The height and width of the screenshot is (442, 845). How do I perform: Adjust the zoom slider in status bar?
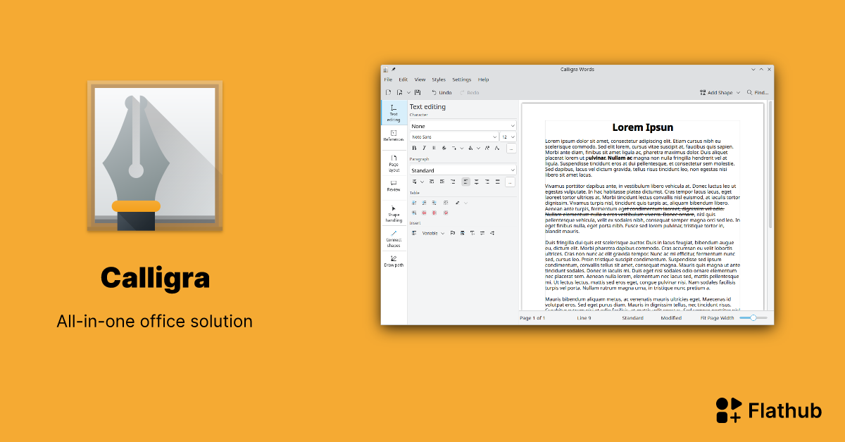tap(753, 318)
